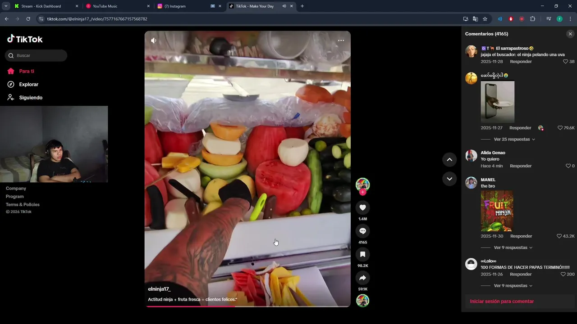Close the comments panel

point(570,34)
